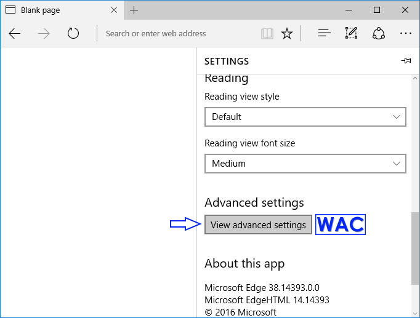The height and width of the screenshot is (318, 420).
Task: Pin the Settings pane
Action: click(406, 61)
